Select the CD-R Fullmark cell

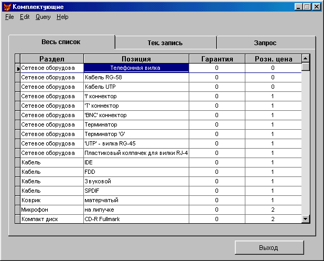click(136, 219)
